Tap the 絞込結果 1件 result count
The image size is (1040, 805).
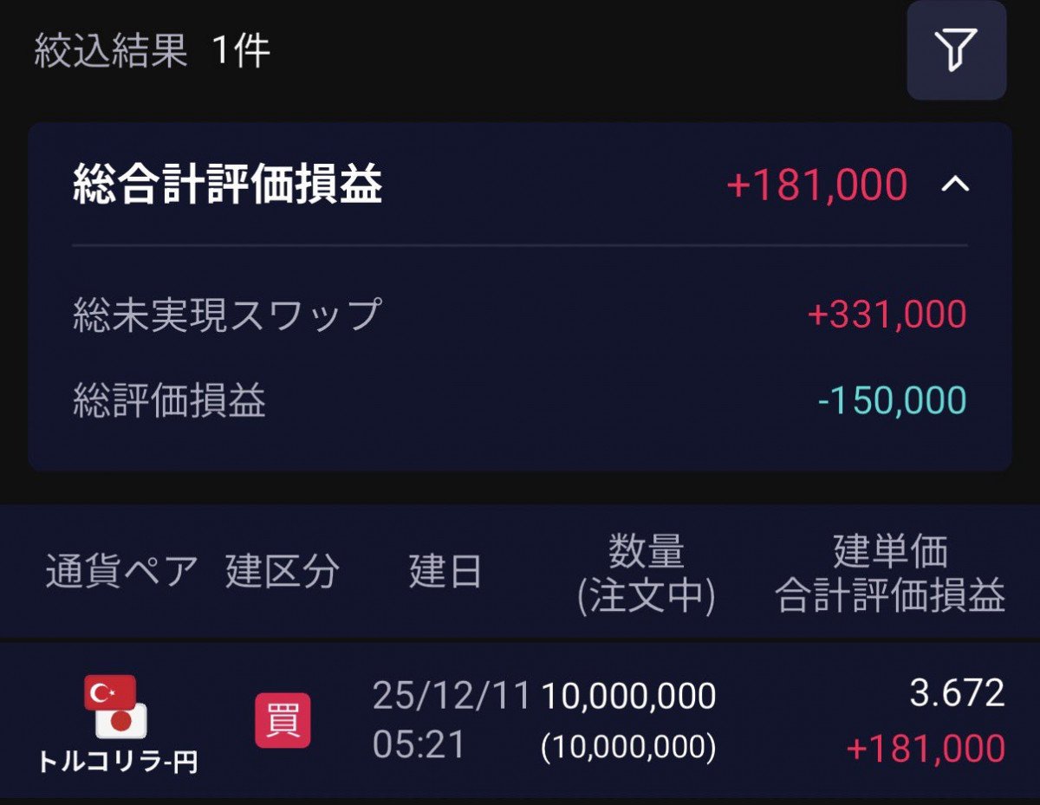click(153, 51)
